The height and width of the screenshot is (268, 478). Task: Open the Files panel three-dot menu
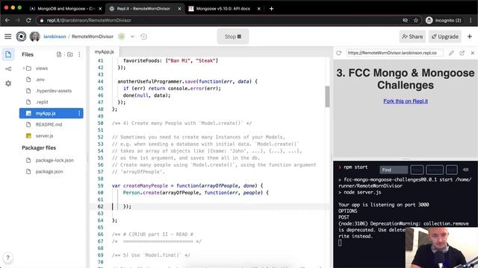point(79,54)
